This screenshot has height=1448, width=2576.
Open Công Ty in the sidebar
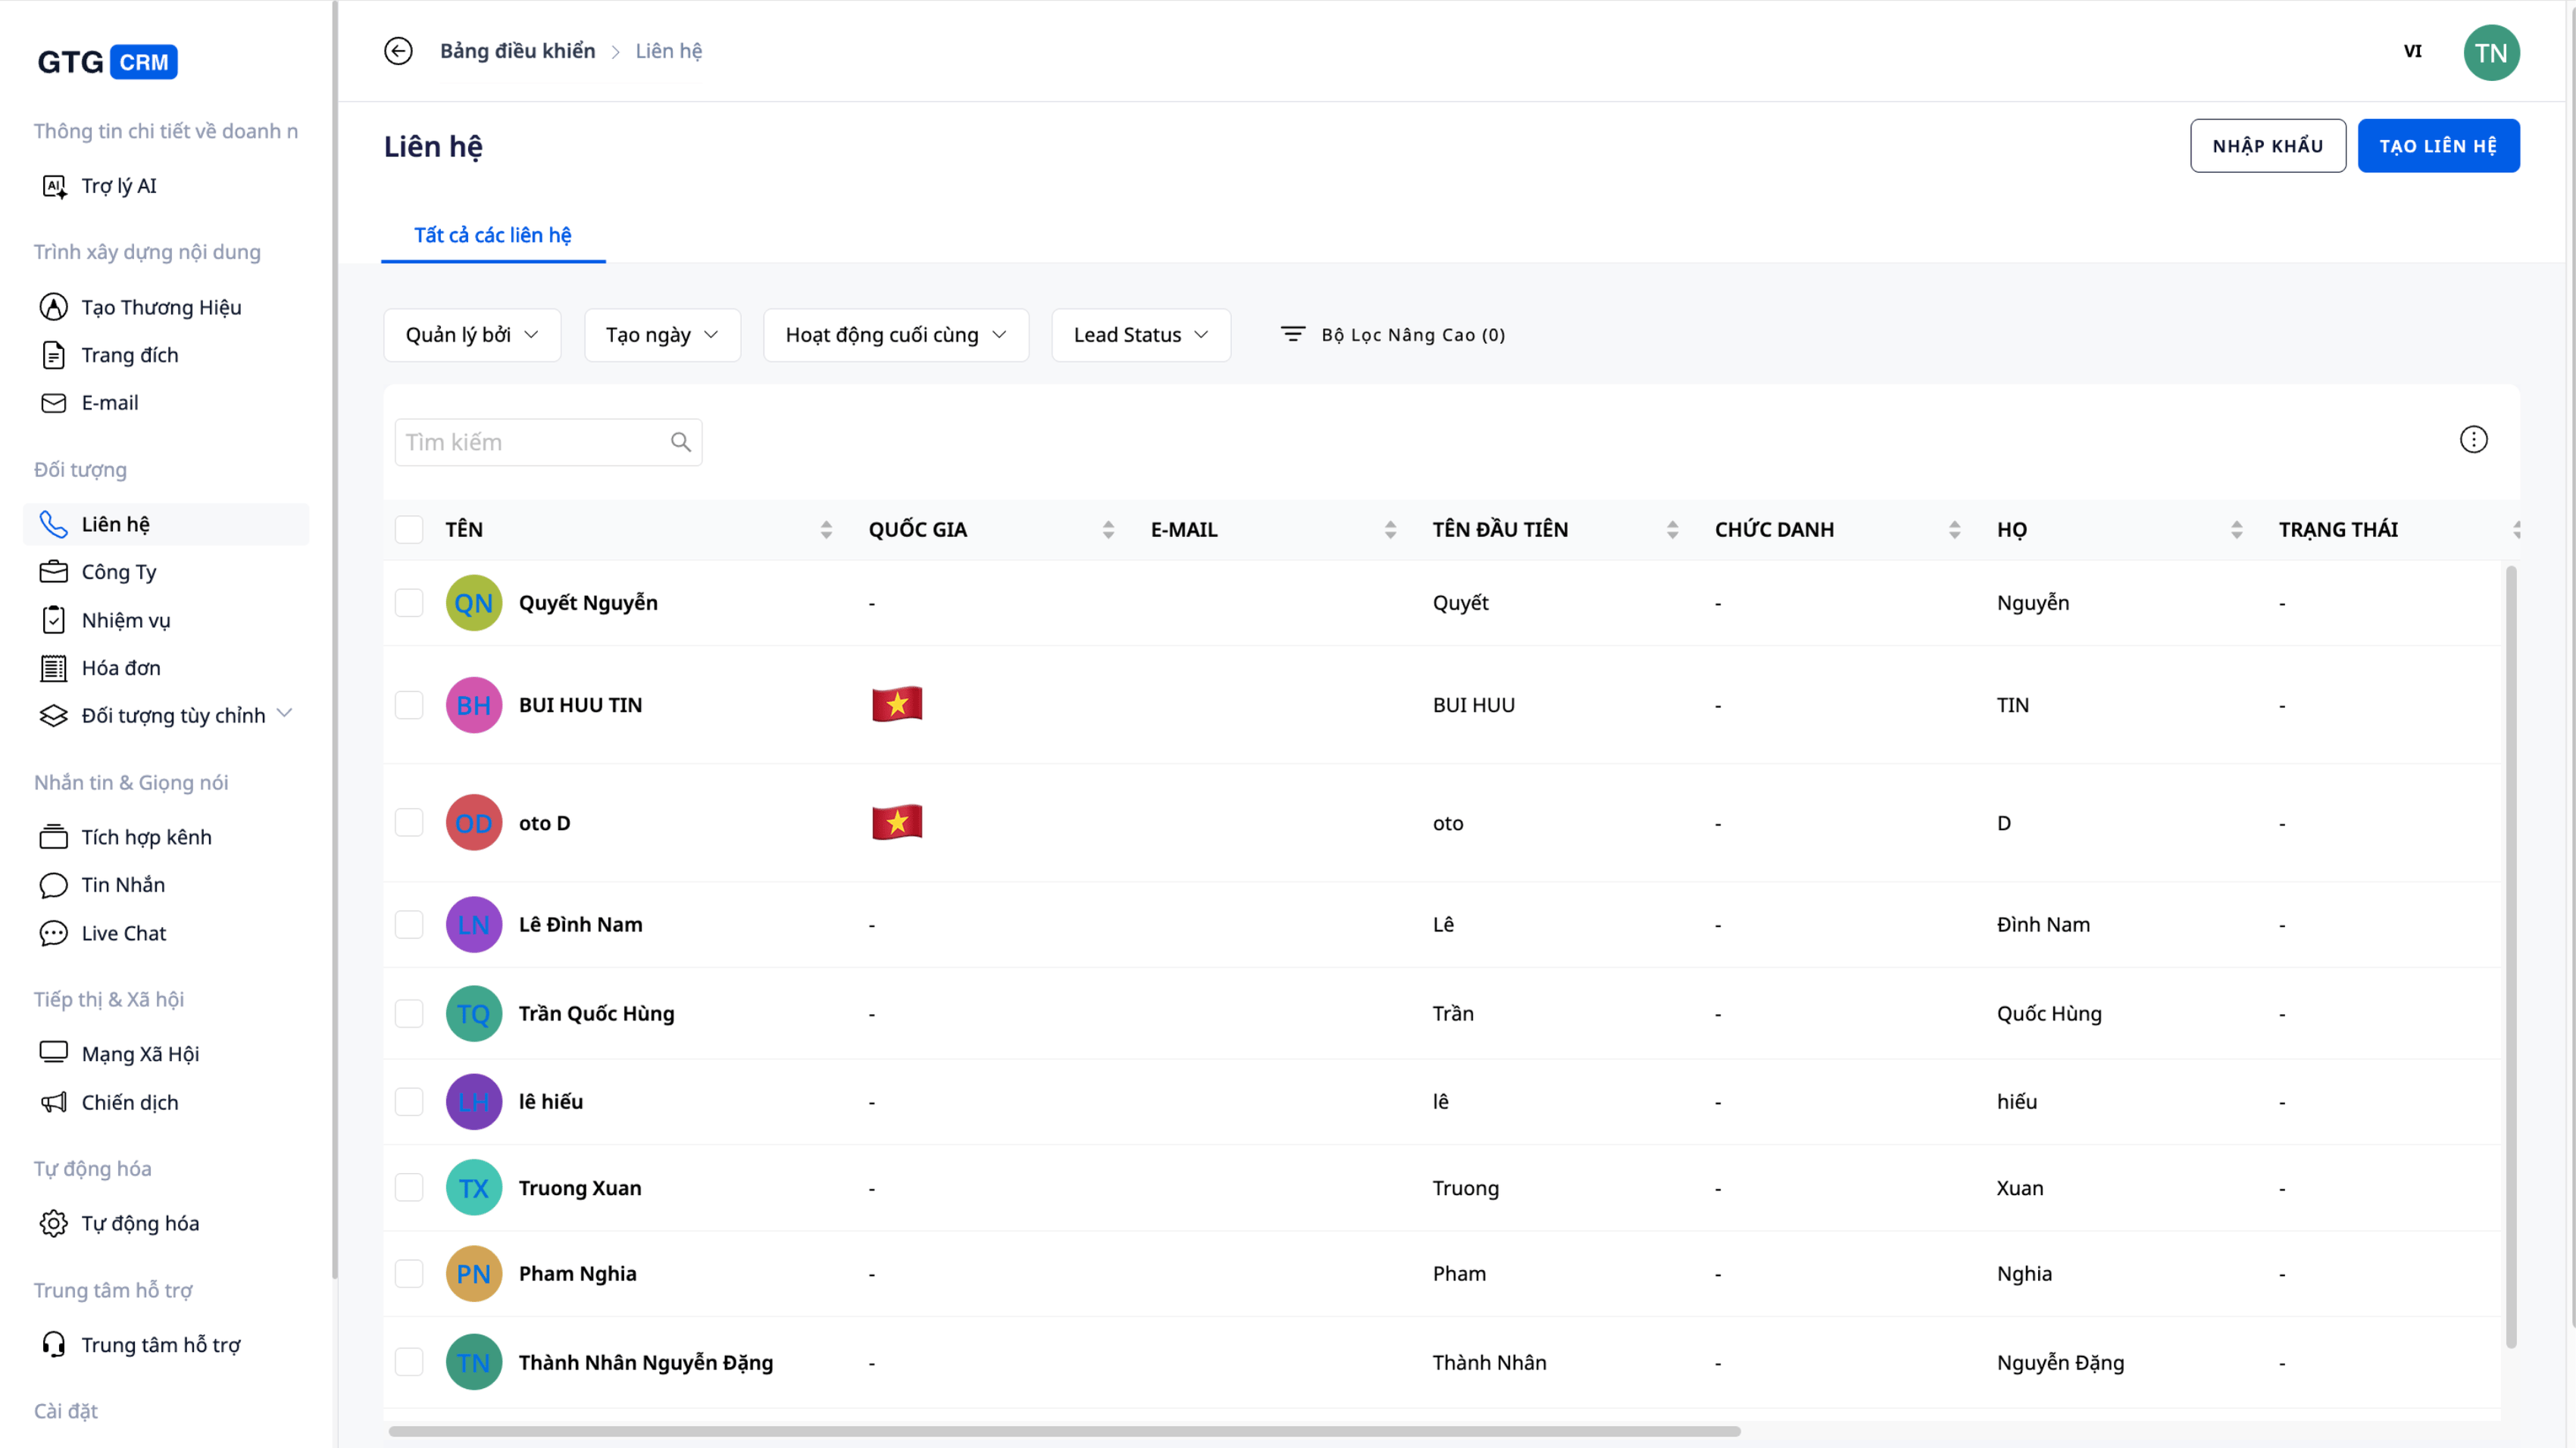tap(118, 572)
